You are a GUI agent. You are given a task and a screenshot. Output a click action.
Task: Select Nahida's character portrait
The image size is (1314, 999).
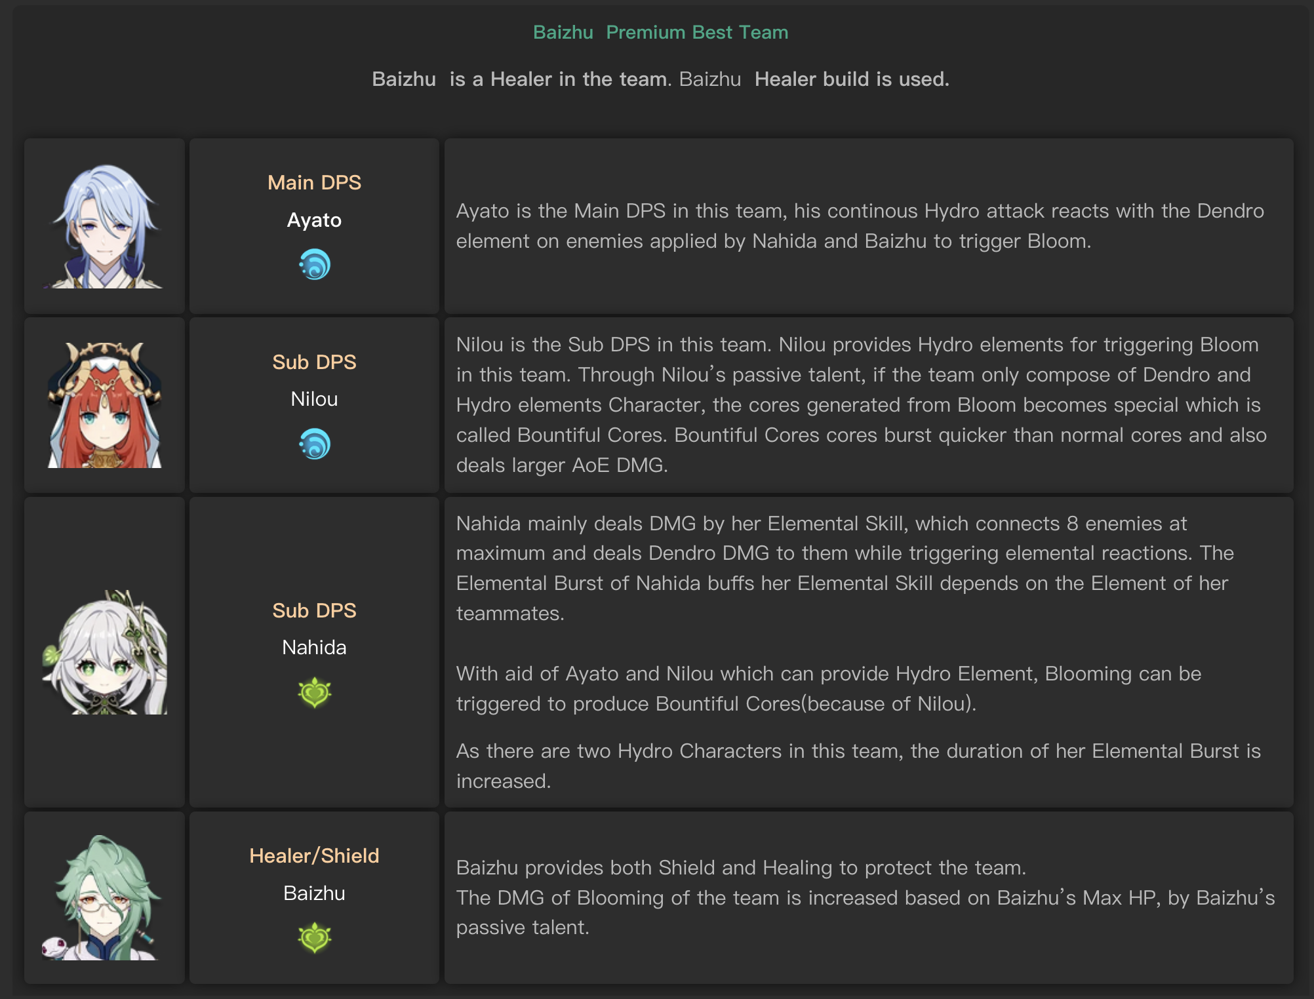point(105,652)
